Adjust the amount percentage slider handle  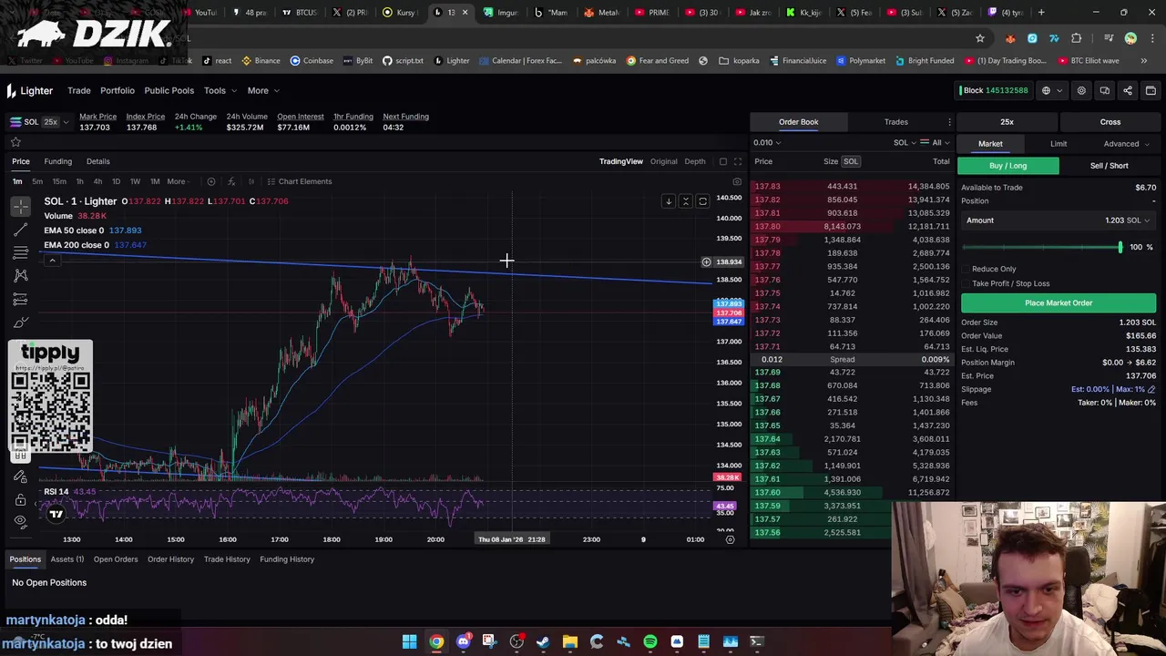pos(1120,248)
